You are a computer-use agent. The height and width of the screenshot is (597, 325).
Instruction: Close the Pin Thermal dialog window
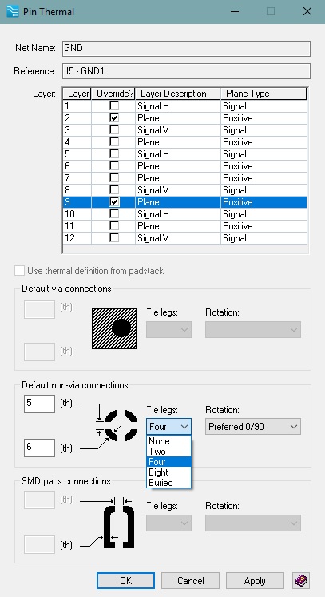click(307, 11)
